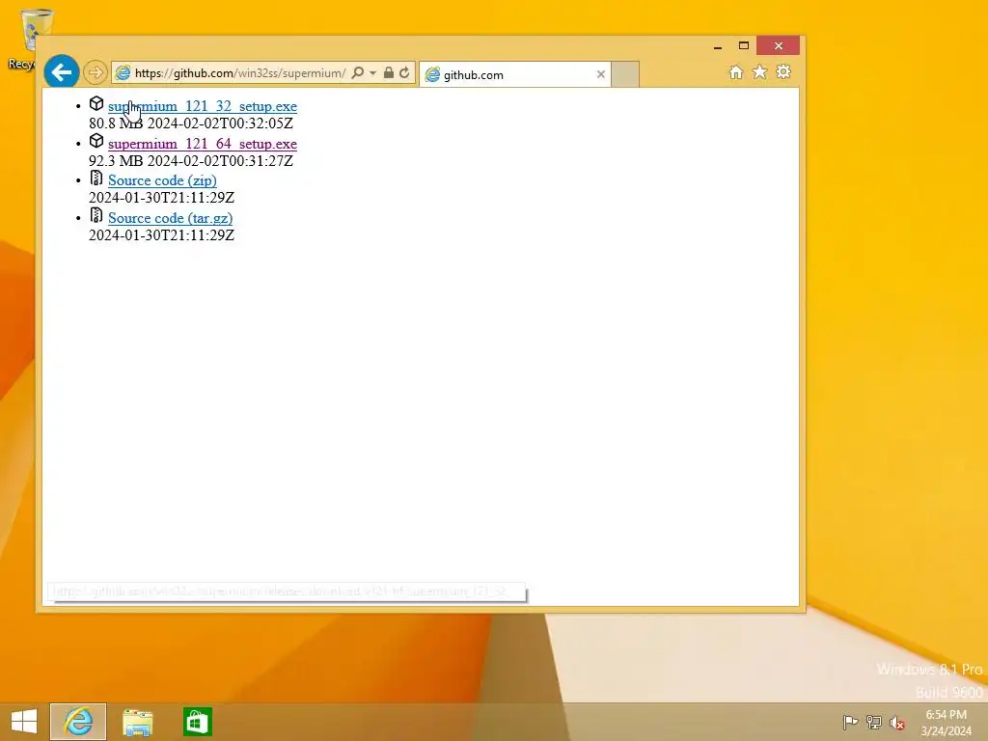Close the github.com tab
Image resolution: width=988 pixels, height=741 pixels.
pyautogui.click(x=601, y=74)
